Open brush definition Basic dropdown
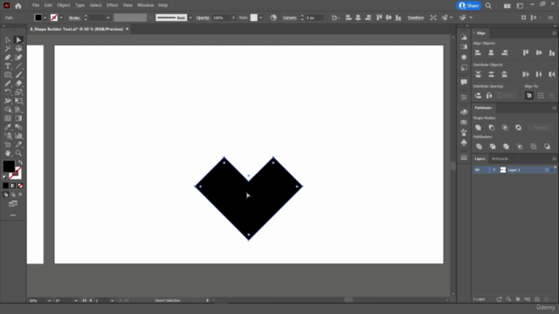This screenshot has height=314, width=559. [190, 17]
